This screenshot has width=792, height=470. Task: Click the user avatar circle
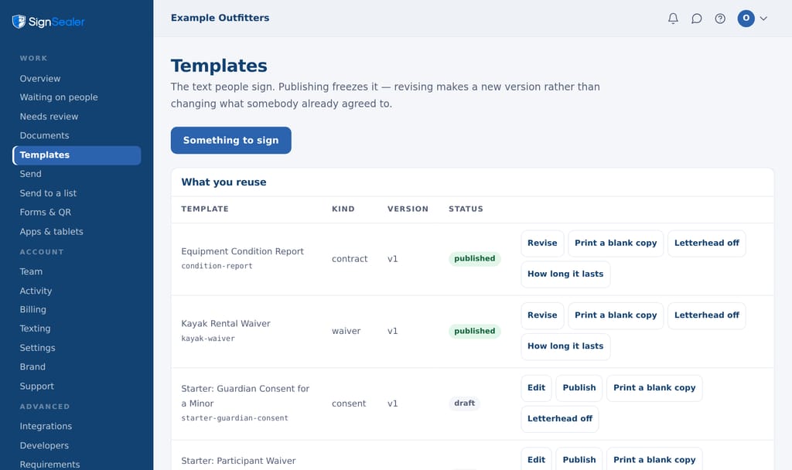coord(746,19)
